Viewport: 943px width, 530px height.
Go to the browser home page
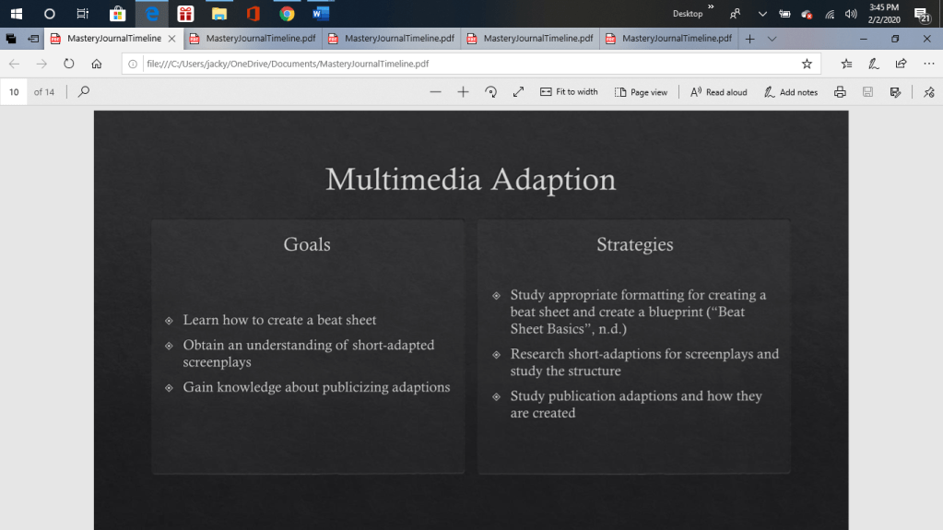[x=97, y=64]
